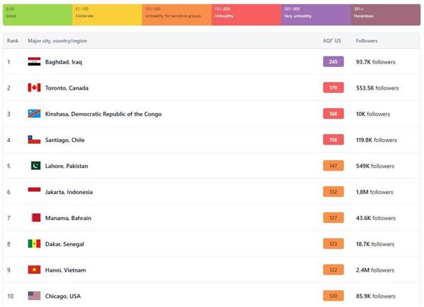
Task: Click the Iraq flag icon
Action: [x=34, y=61]
